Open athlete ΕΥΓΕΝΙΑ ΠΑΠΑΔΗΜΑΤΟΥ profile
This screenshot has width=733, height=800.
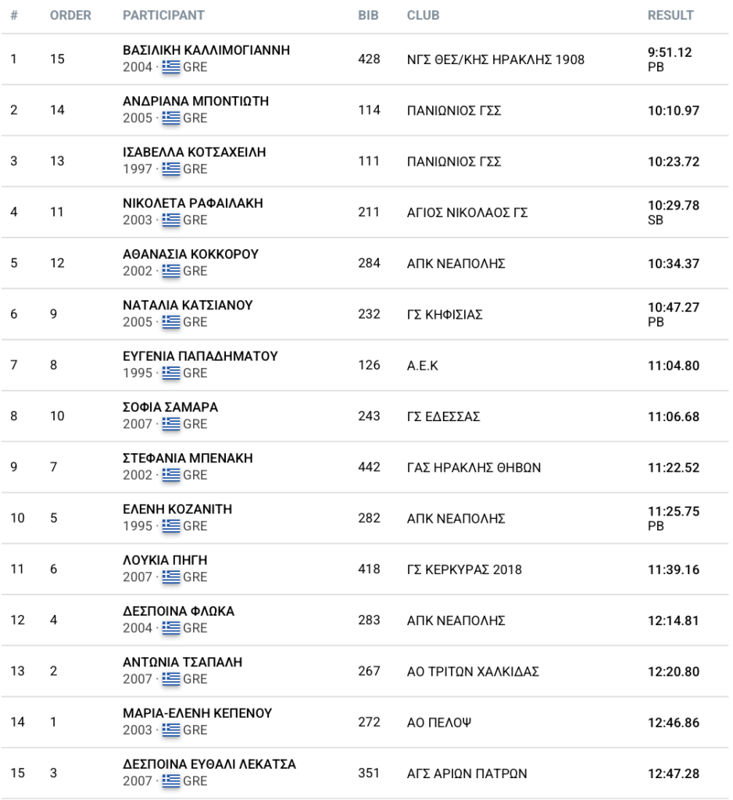tap(200, 356)
